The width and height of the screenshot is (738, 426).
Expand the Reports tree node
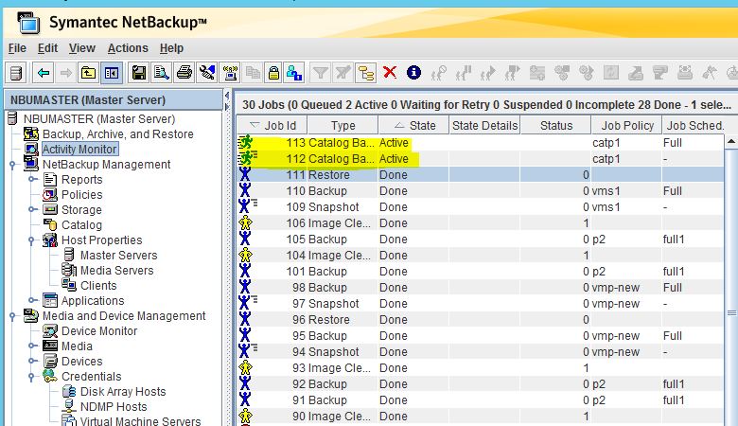tap(31, 179)
